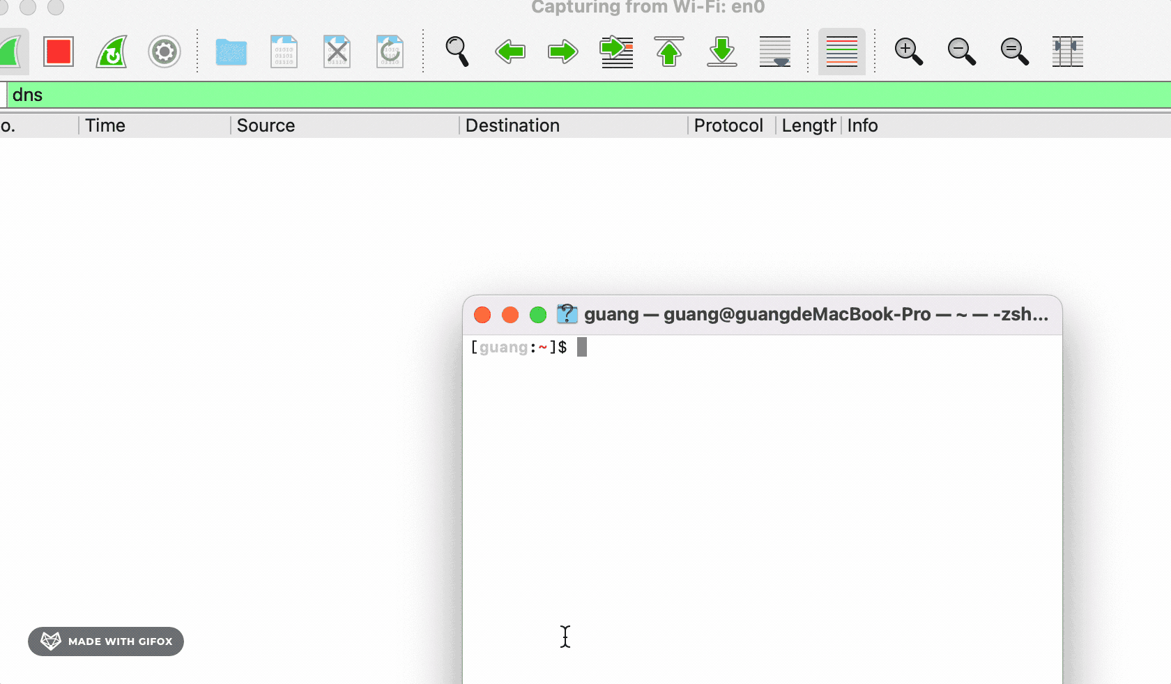
Task: Go forward in packet history
Action: (562, 52)
